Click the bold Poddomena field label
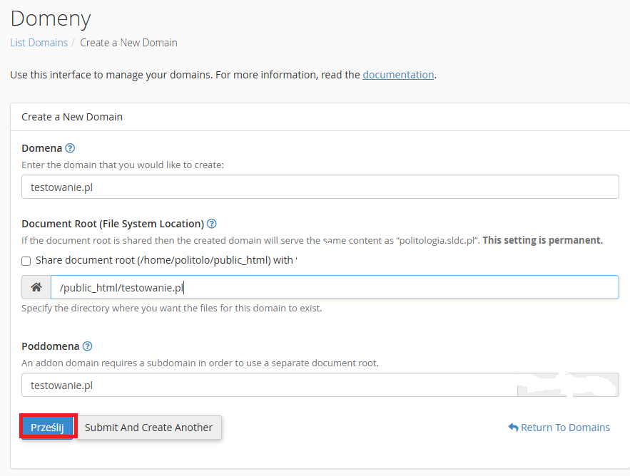 (50, 346)
